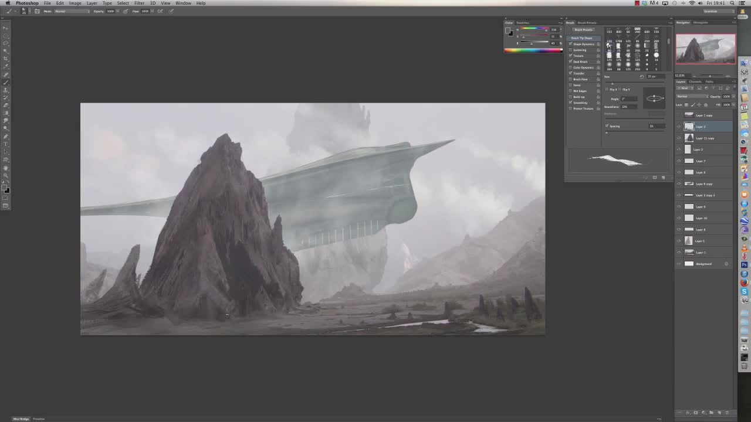Select the Clone Stamp tool
The height and width of the screenshot is (422, 751).
click(6, 90)
